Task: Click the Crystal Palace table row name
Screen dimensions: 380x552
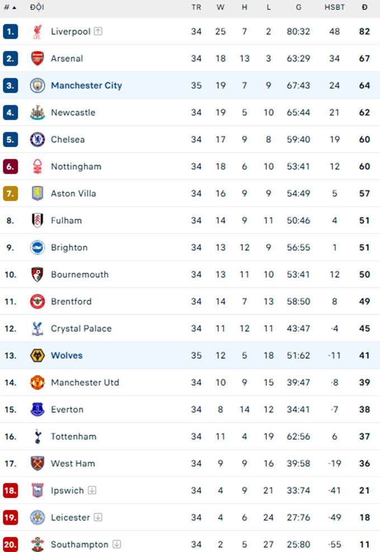Action: coord(81,329)
